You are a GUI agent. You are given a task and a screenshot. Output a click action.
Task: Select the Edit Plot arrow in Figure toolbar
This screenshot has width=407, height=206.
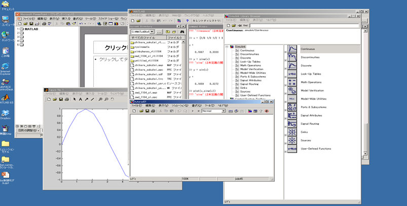click(x=75, y=99)
